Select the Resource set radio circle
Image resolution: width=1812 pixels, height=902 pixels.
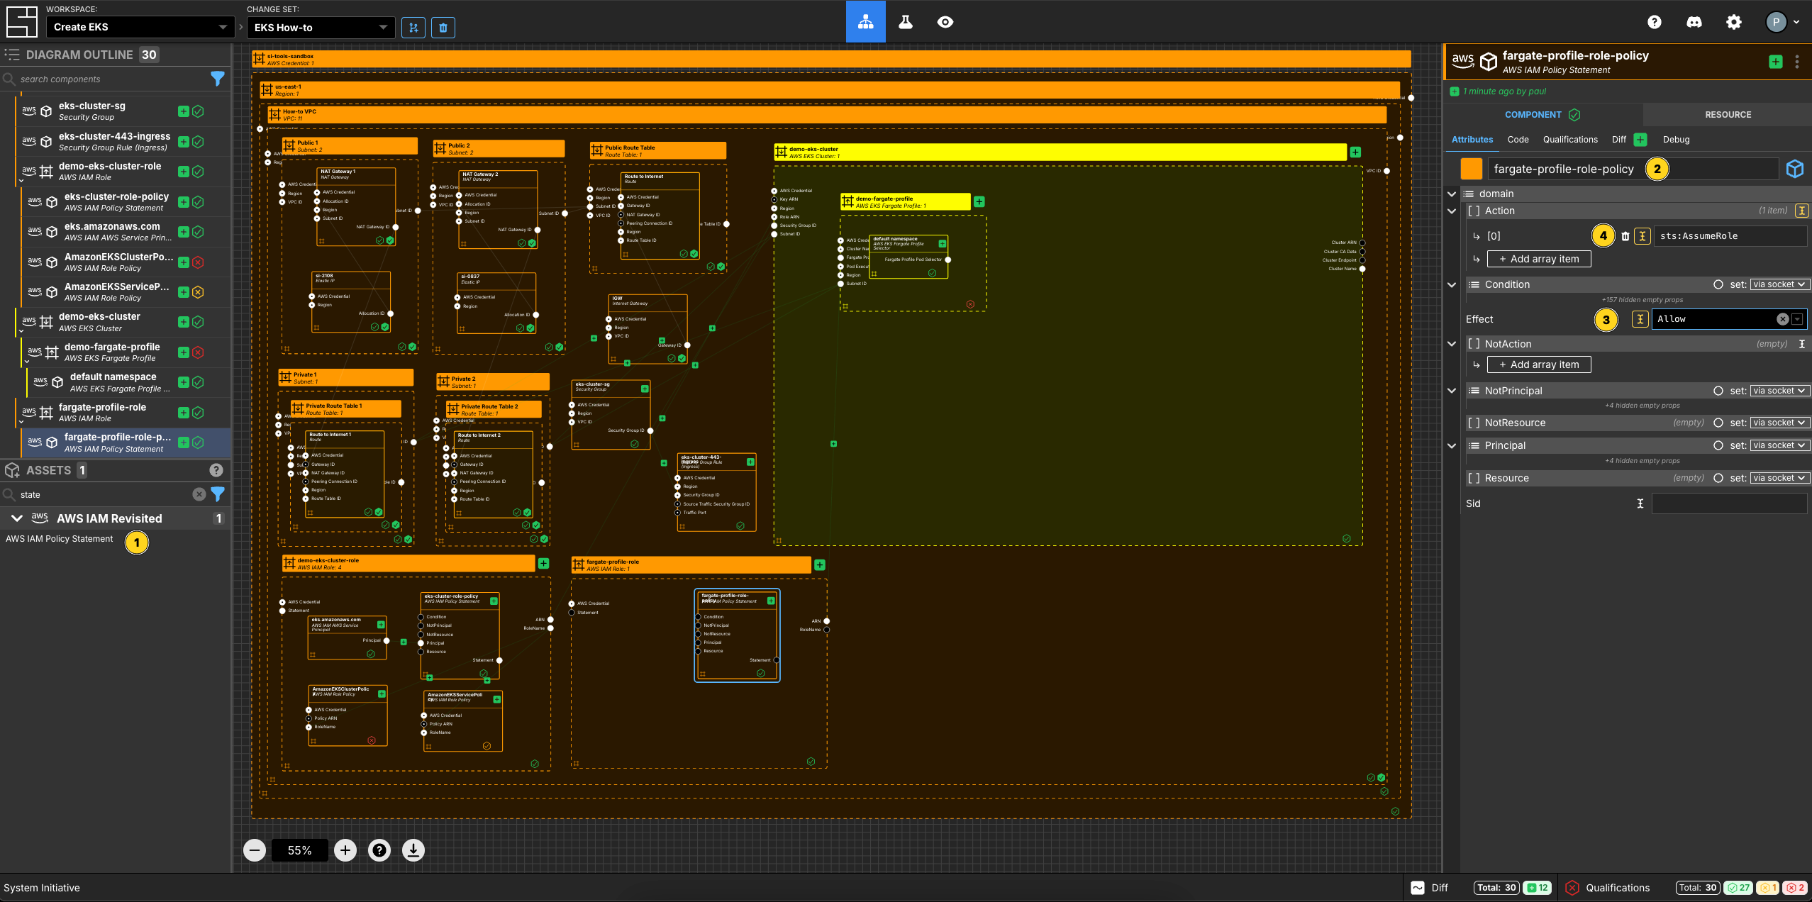pos(1718,478)
